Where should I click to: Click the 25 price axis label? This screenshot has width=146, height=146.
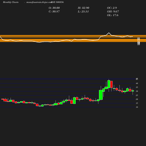point(137,95)
